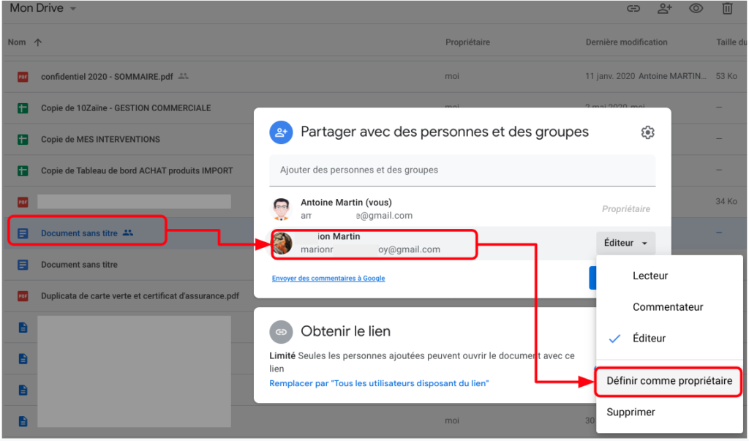Select the unshared Document sans titre row

(79, 264)
